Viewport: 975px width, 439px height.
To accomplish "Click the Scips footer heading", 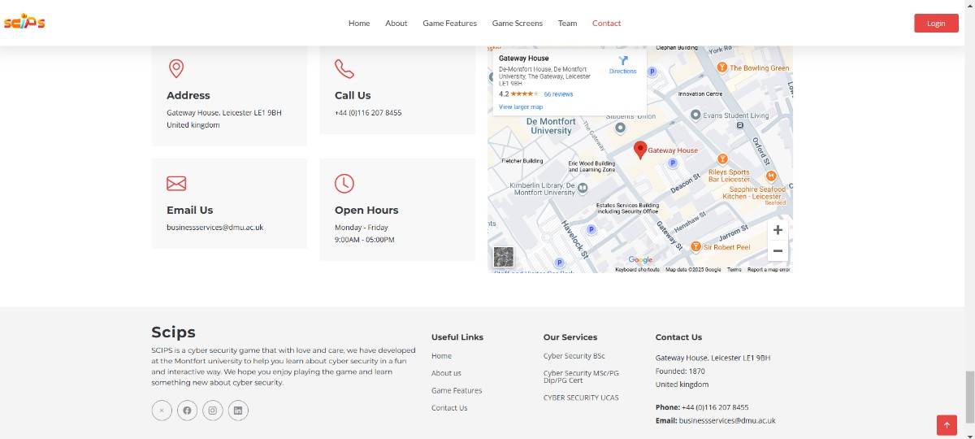I will [173, 332].
